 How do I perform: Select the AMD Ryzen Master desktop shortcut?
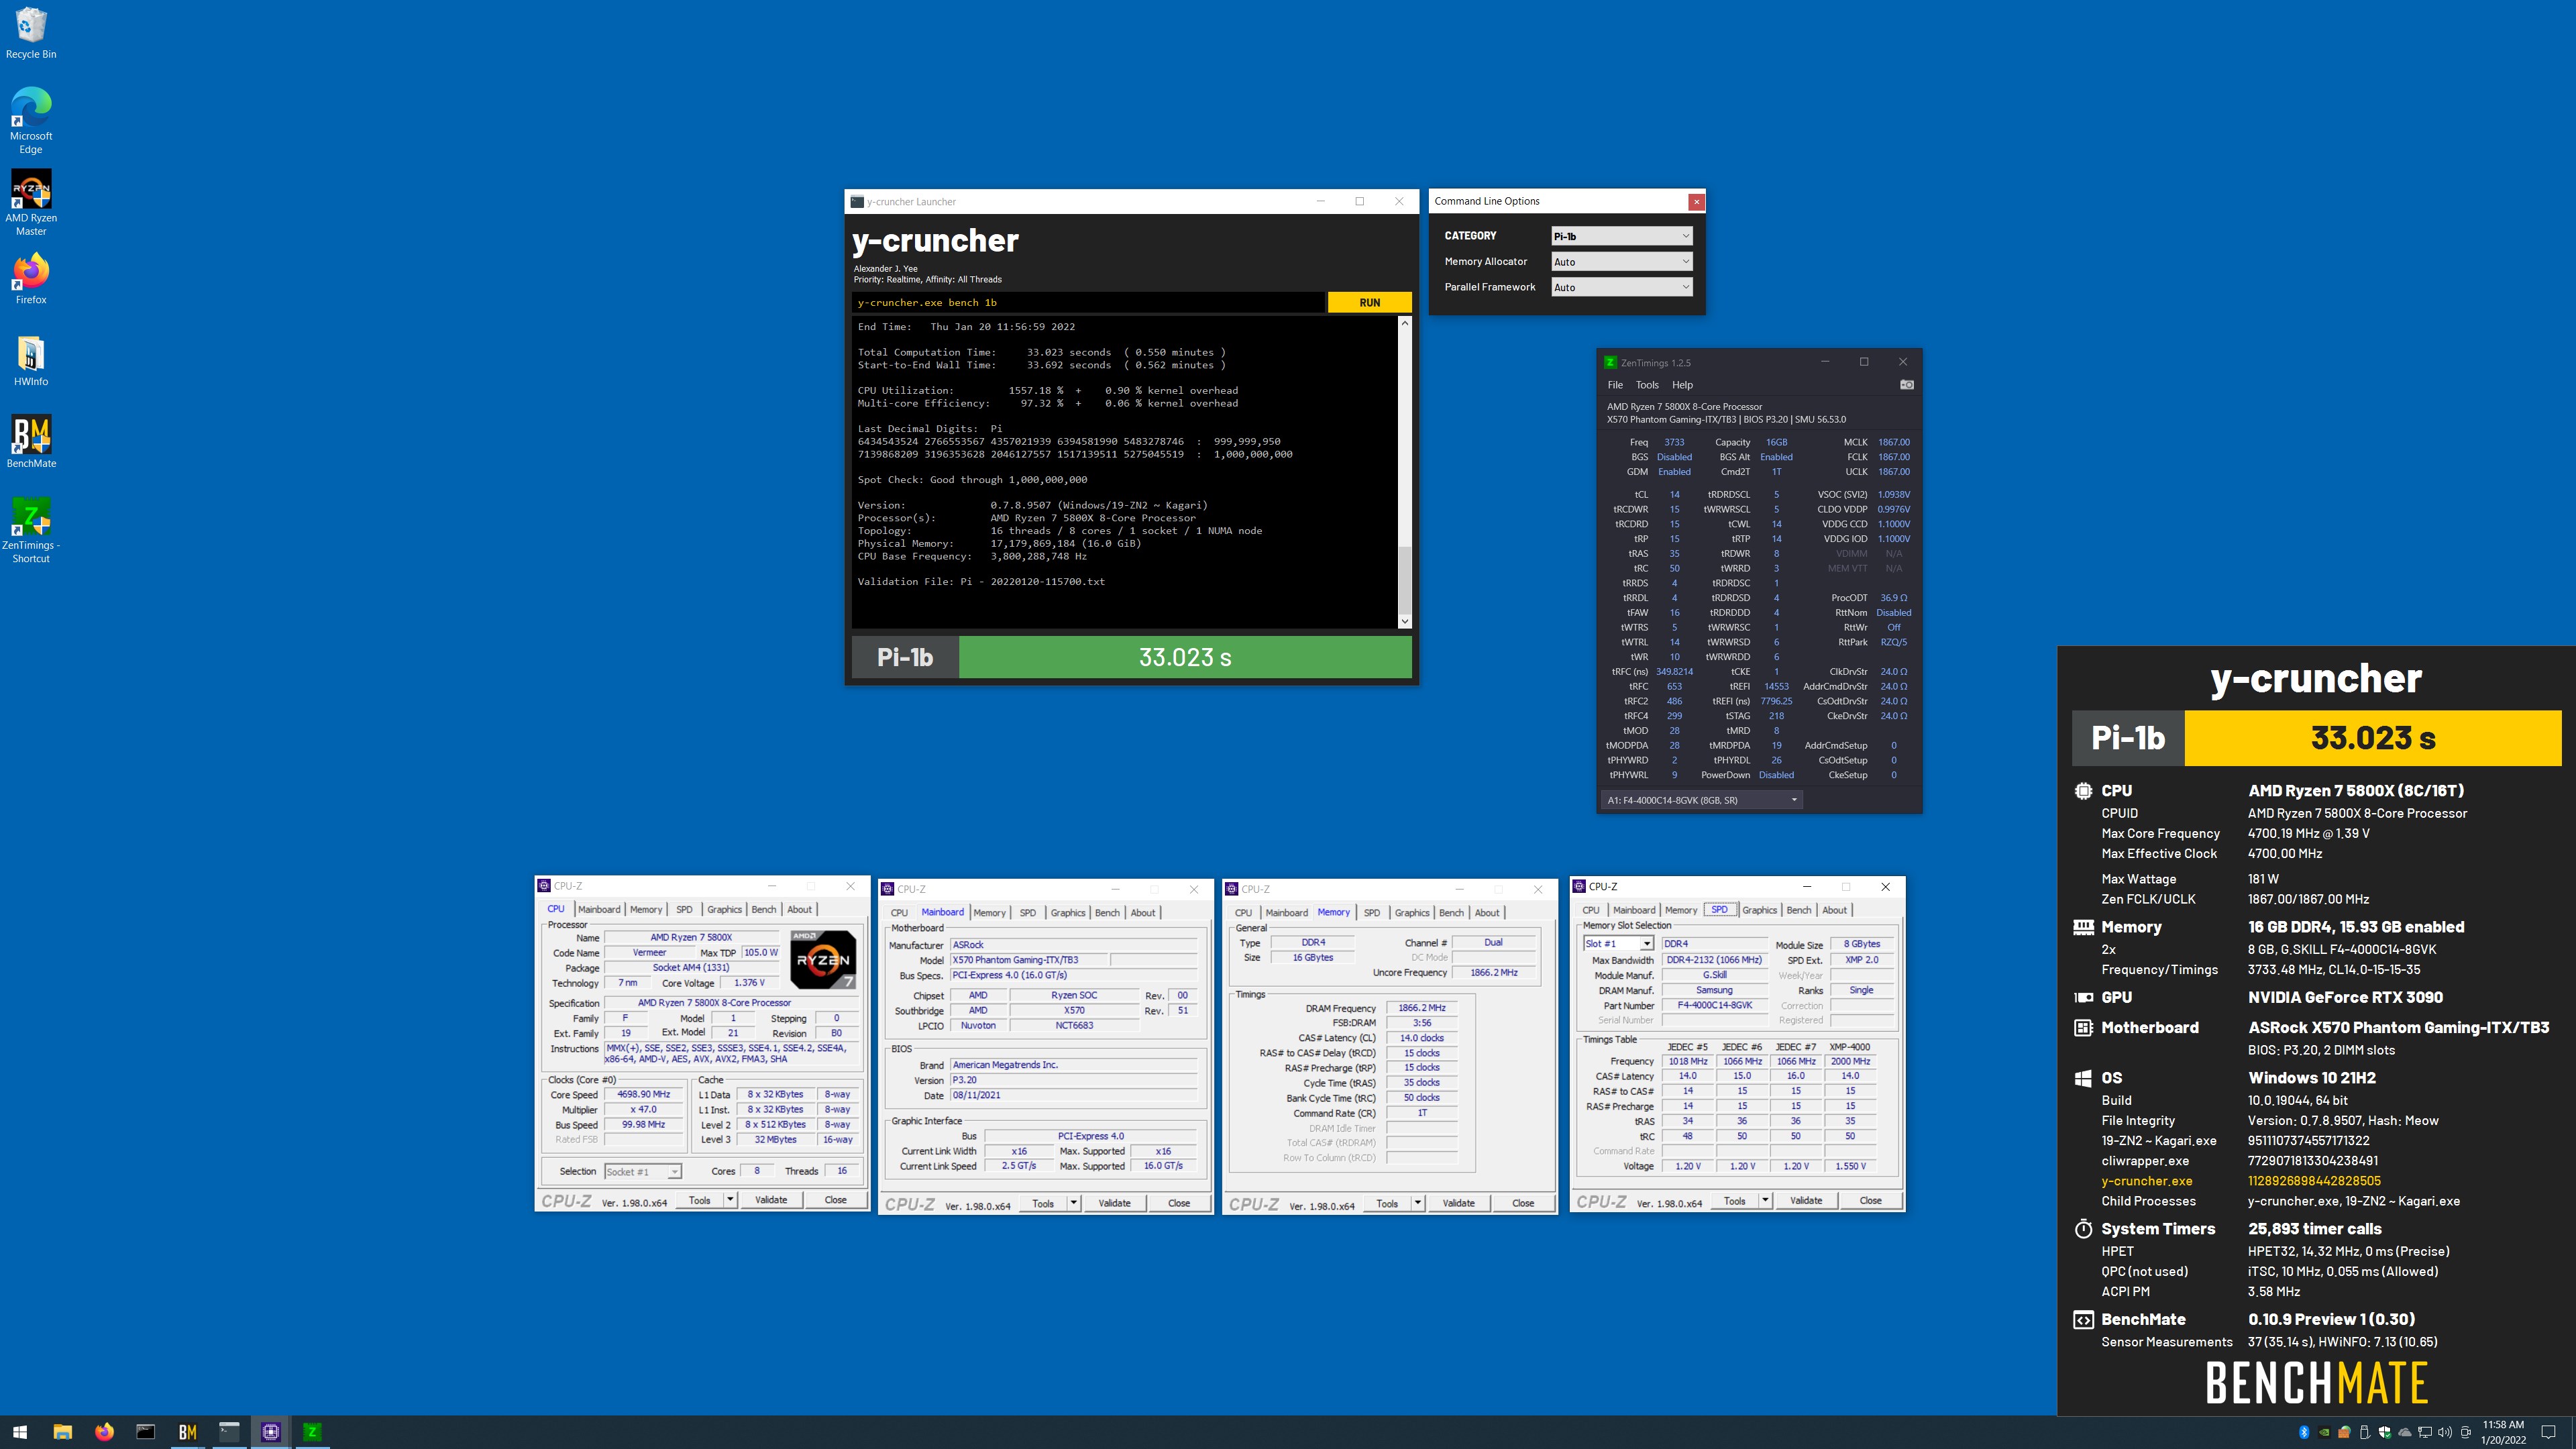coord(31,203)
